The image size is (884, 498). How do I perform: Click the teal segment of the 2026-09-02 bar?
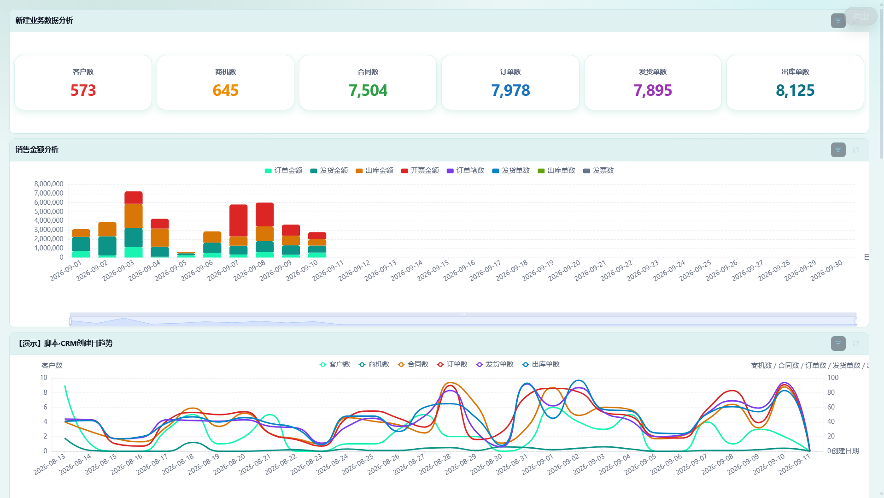tap(107, 246)
